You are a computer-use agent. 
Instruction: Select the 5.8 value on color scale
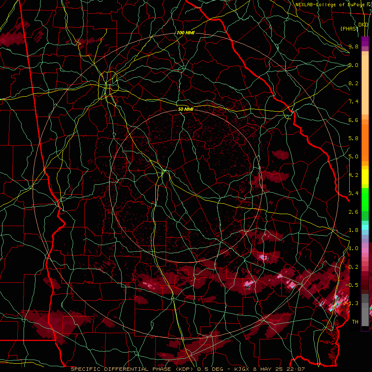(x=353, y=138)
